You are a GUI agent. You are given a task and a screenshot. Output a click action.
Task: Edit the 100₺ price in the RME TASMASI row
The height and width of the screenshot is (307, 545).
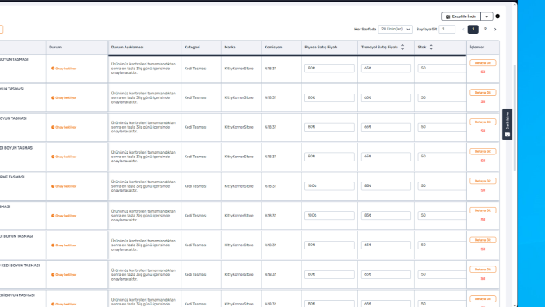[329, 186]
